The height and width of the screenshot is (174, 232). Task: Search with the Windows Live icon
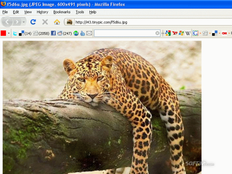tap(181, 33)
